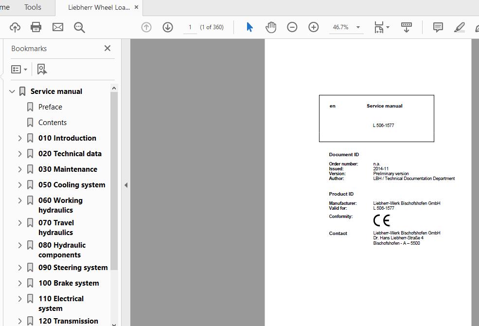479x326 pixels.
Task: Jump to 120 Transmission section
Action: [68, 321]
